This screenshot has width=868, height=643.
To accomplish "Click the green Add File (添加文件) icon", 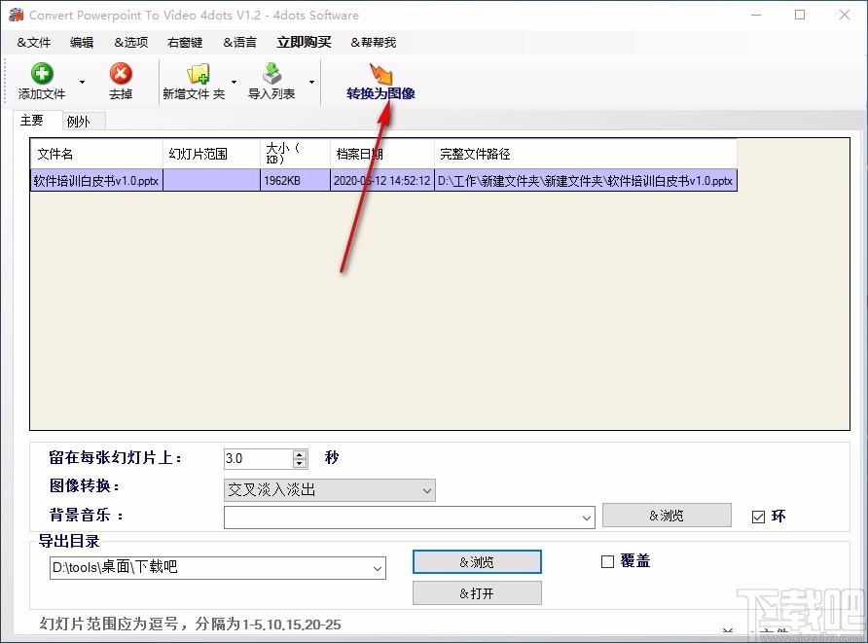I will pos(42,74).
